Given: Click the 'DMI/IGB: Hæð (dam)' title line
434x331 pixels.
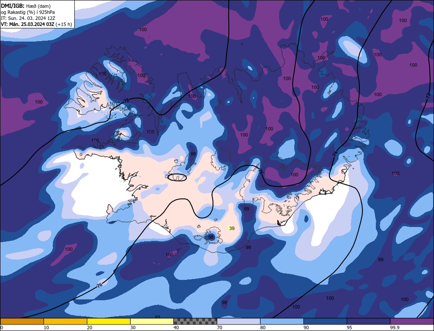Looking at the screenshot, I should tap(26, 6).
